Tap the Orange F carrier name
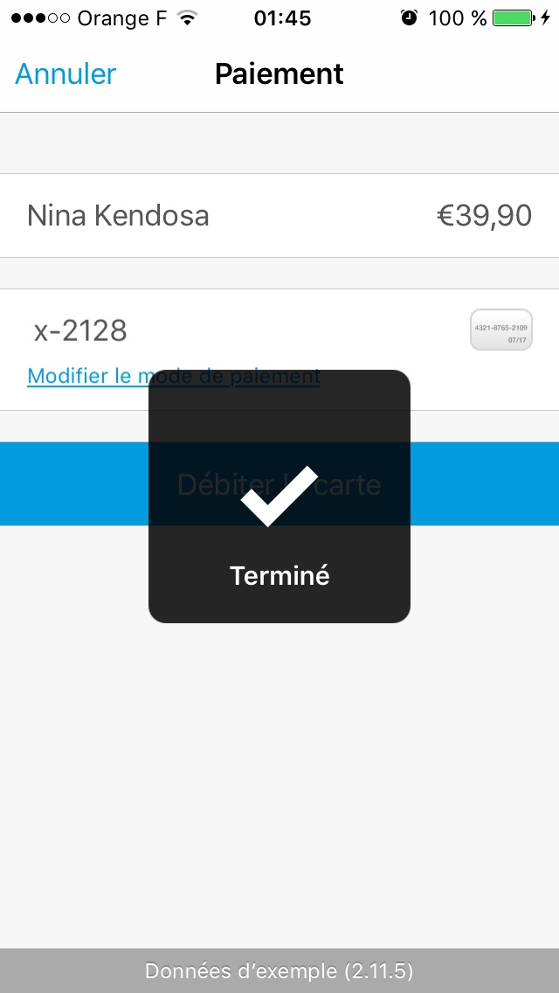559x993 pixels. tap(121, 18)
